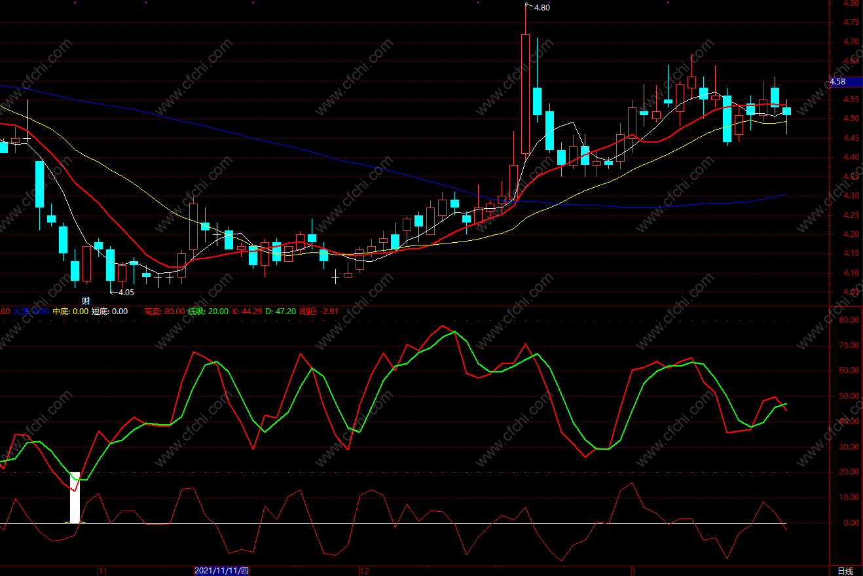Click the D: 47.20 indicator value
This screenshot has width=863, height=576.
[x=281, y=312]
